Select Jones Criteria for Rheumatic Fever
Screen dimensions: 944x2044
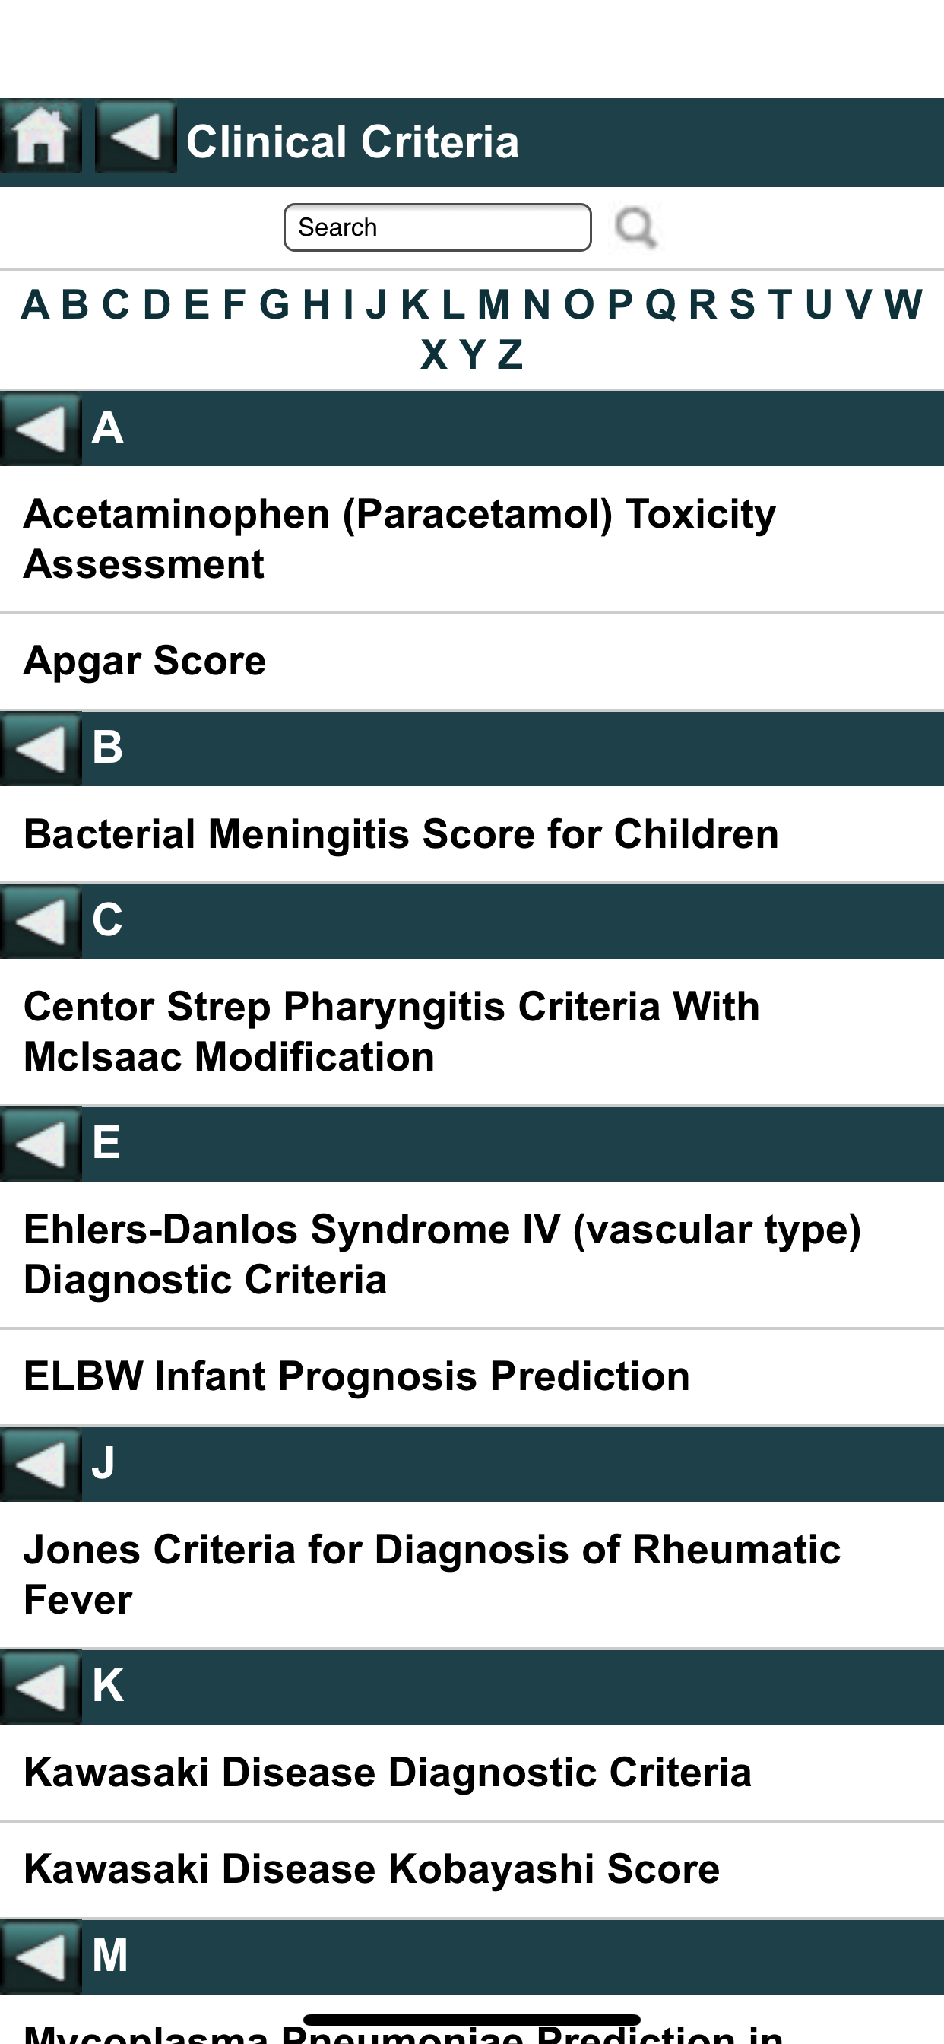pos(432,1574)
